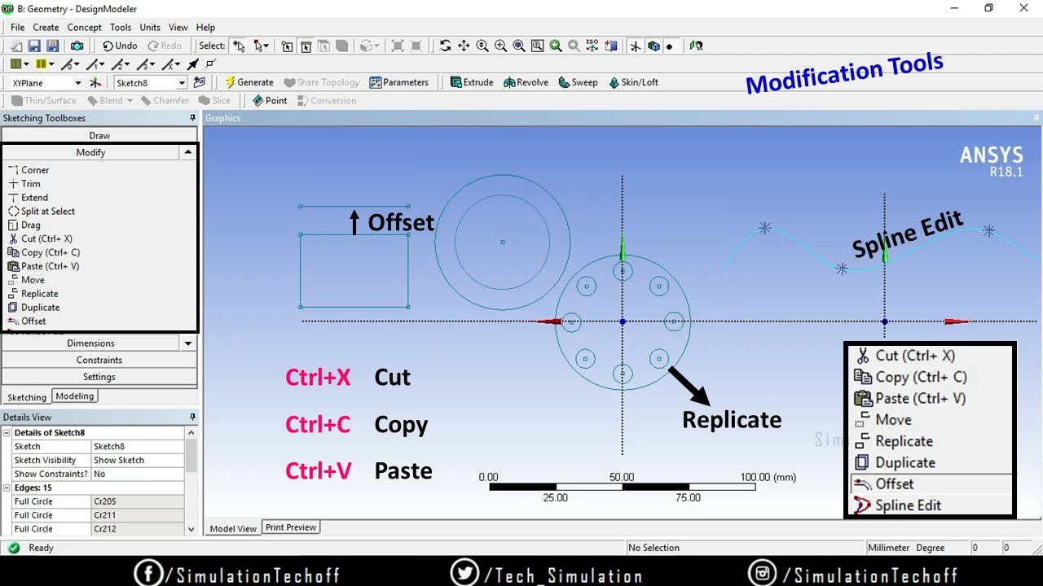Toggle the Show Constraints? value No
The width and height of the screenshot is (1043, 586).
click(138, 474)
